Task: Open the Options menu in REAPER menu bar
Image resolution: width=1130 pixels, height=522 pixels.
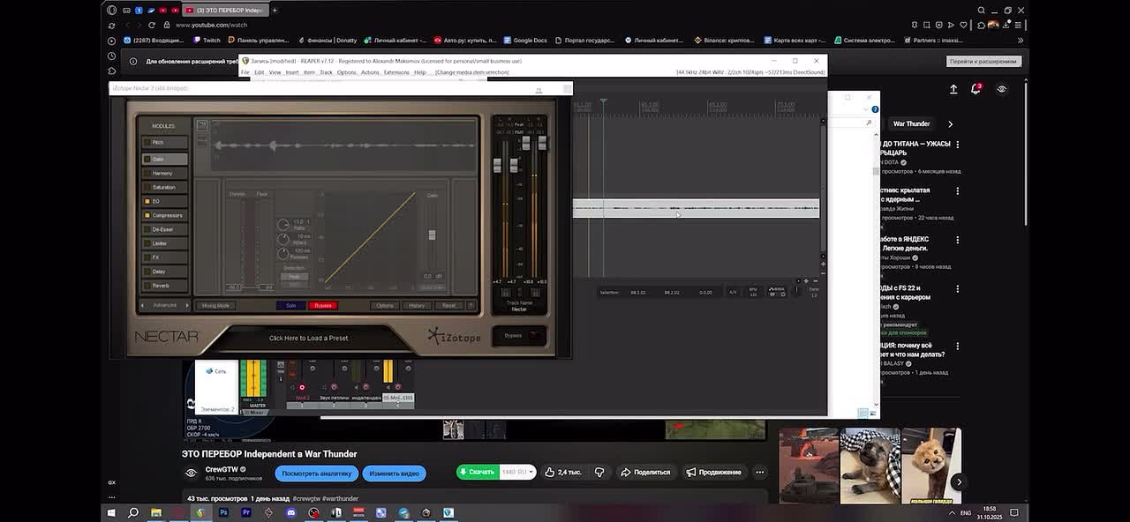Action: coord(346,72)
